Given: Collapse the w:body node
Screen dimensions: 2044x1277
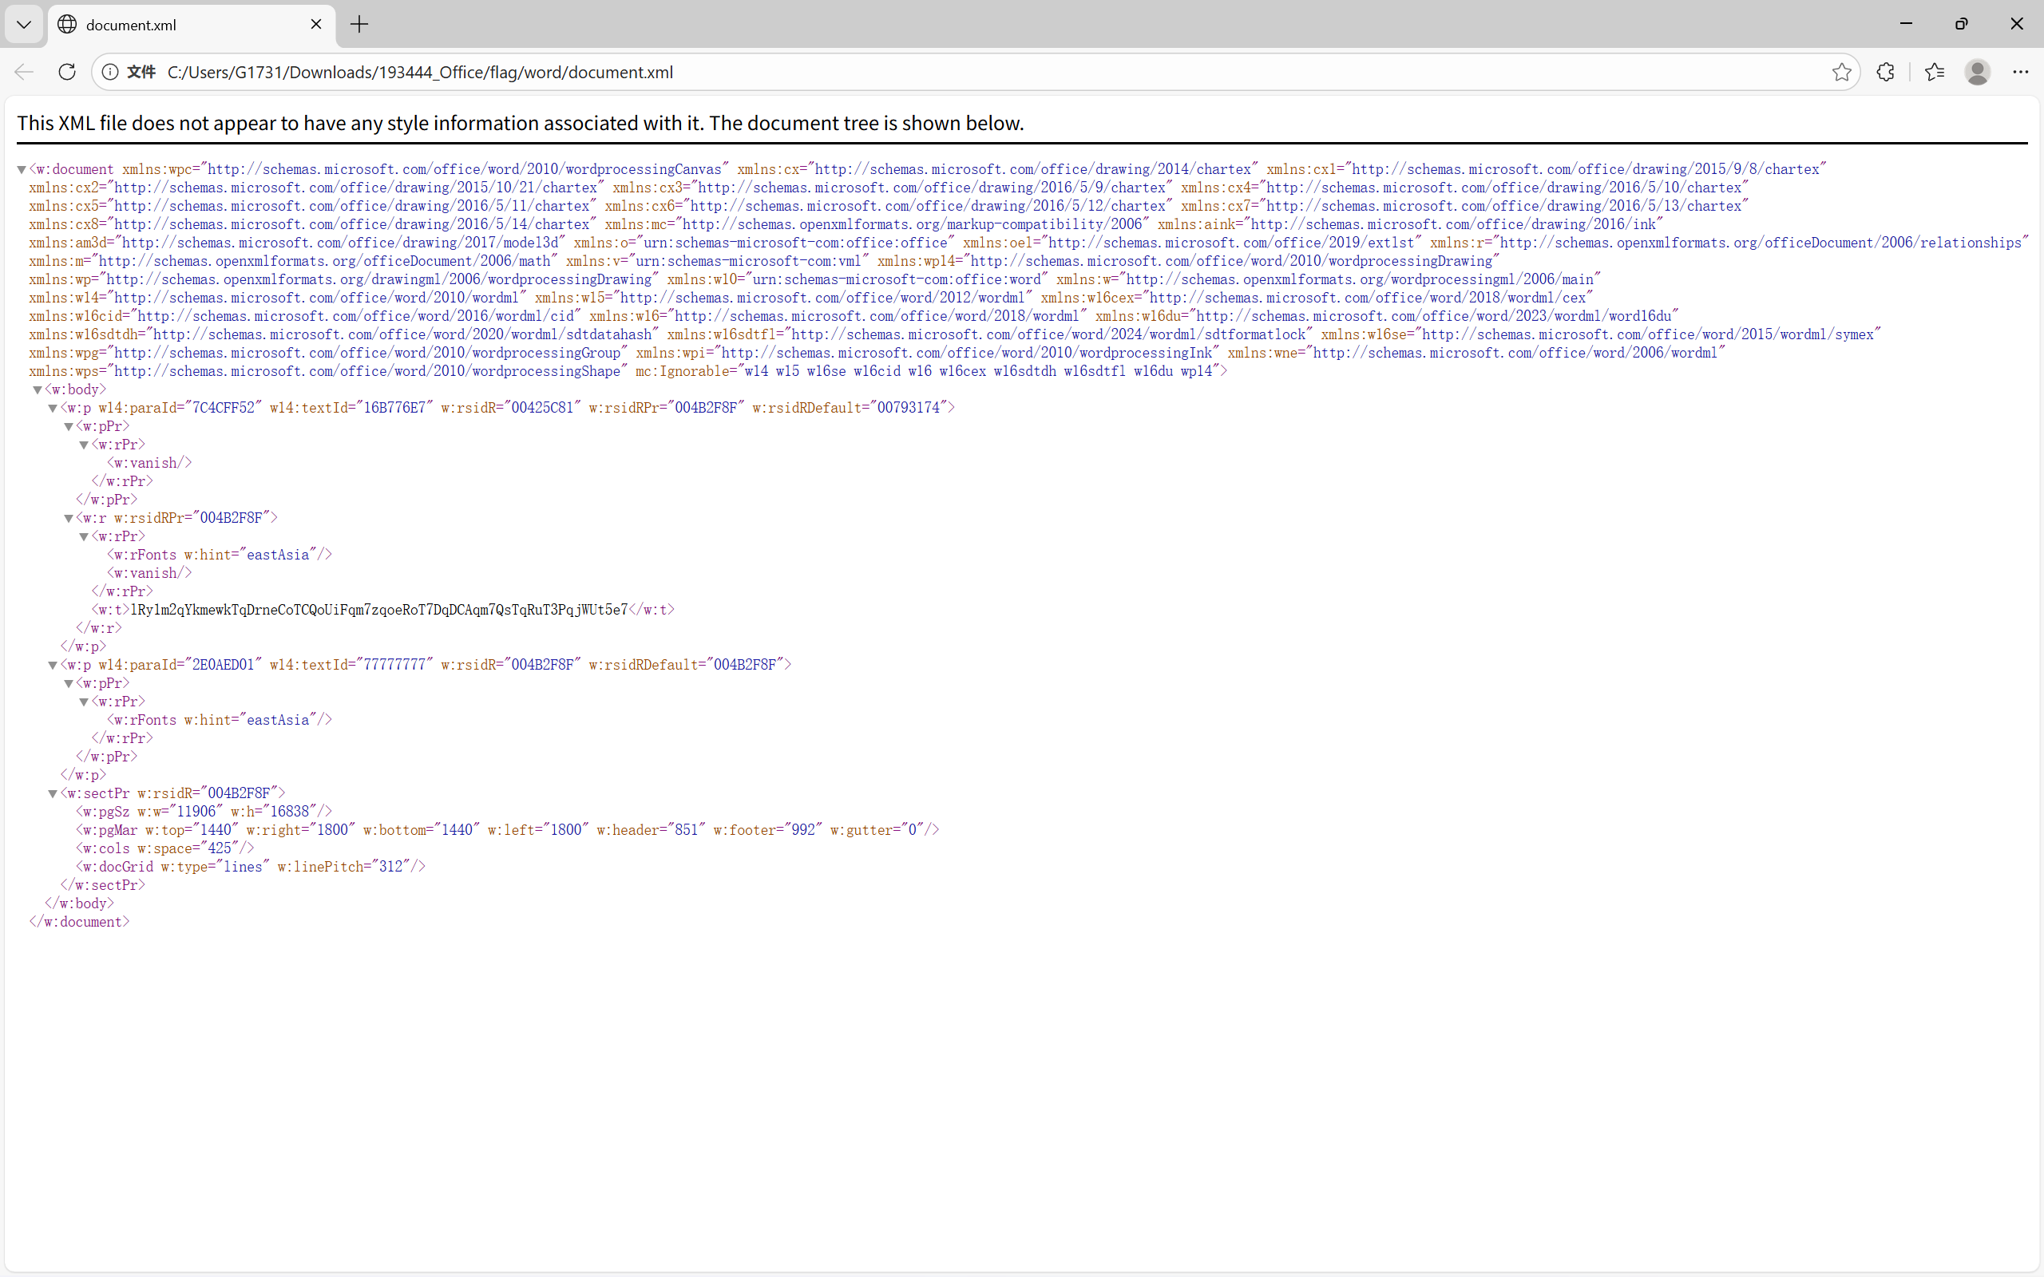Looking at the screenshot, I should click(38, 390).
